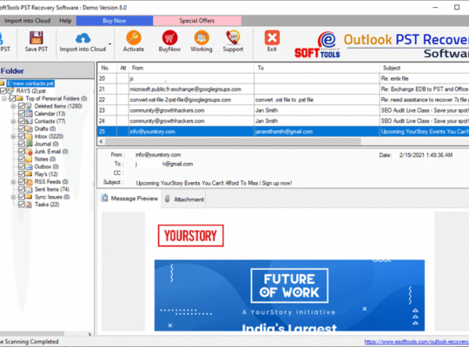Expand the Inbox tree node
This screenshot has width=469, height=347.
pos(13,136)
